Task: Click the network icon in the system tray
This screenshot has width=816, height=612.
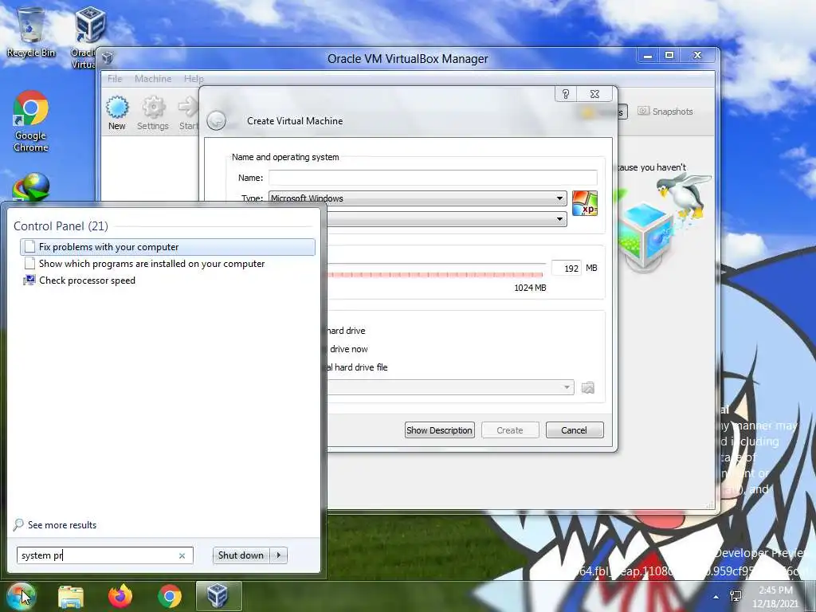Action: pyautogui.click(x=736, y=596)
